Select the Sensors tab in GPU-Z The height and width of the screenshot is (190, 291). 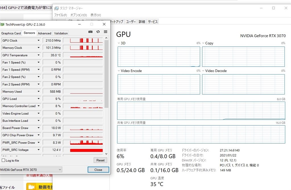pos(29,33)
